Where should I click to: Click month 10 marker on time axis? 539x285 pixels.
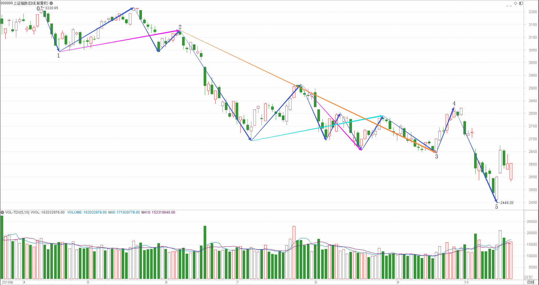click(x=467, y=282)
